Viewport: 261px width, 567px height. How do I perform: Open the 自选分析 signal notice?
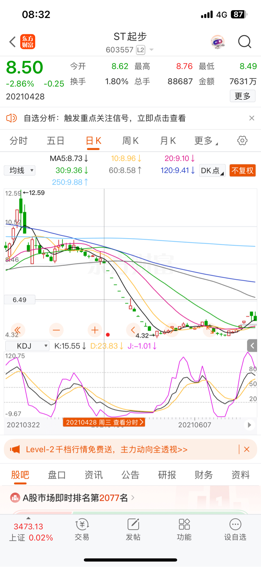click(105, 118)
